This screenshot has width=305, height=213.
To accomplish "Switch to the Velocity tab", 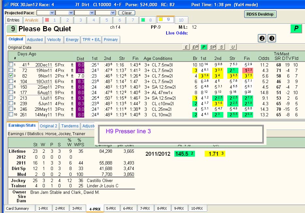I will tap(54, 40).
